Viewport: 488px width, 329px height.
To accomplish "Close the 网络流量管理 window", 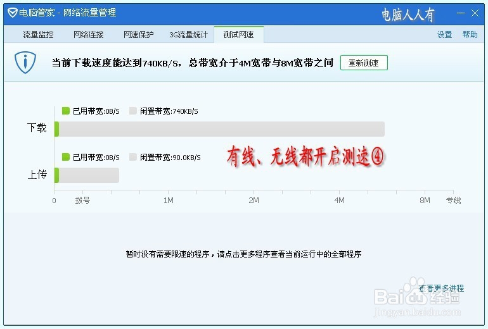I will point(475,13).
